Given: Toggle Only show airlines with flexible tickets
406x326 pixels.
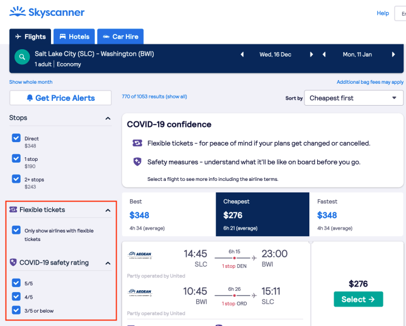Looking at the screenshot, I should coord(16,230).
